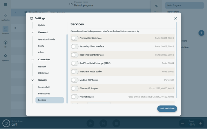207x129 pixels.
Task: Close the Settings dialog with X
Action: click(176, 18)
